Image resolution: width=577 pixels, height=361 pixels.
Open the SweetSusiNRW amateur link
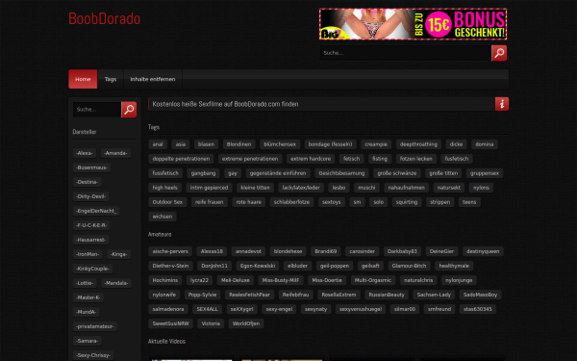click(171, 323)
